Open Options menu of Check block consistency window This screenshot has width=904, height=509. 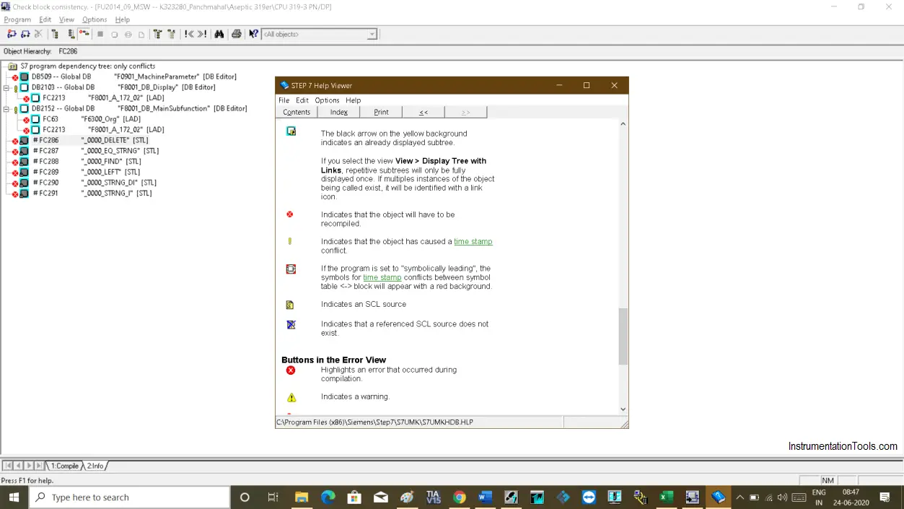point(95,19)
